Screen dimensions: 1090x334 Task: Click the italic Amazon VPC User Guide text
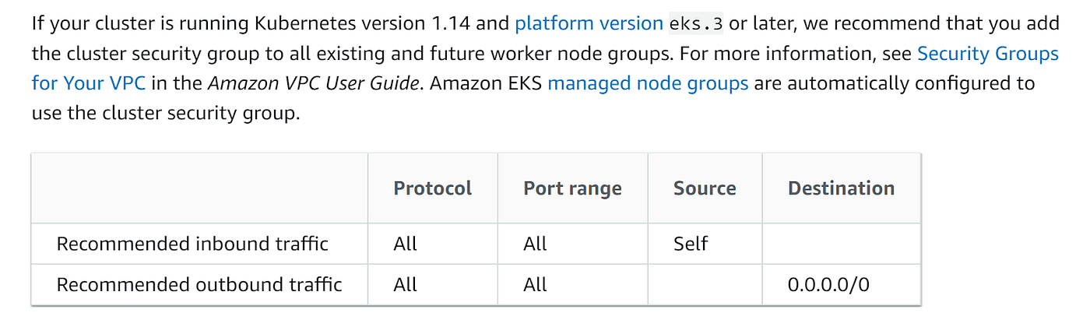point(314,83)
